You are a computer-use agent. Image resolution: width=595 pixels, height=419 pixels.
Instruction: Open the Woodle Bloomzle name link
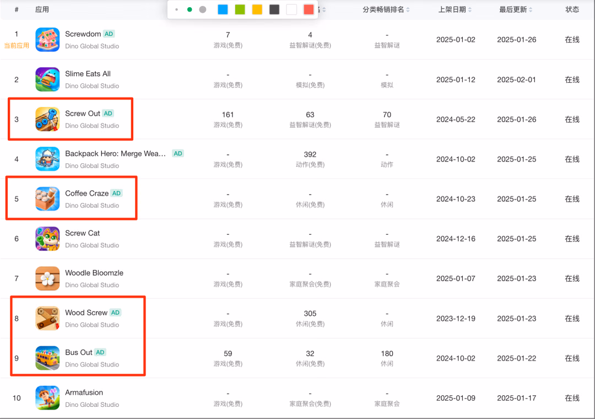pos(94,273)
